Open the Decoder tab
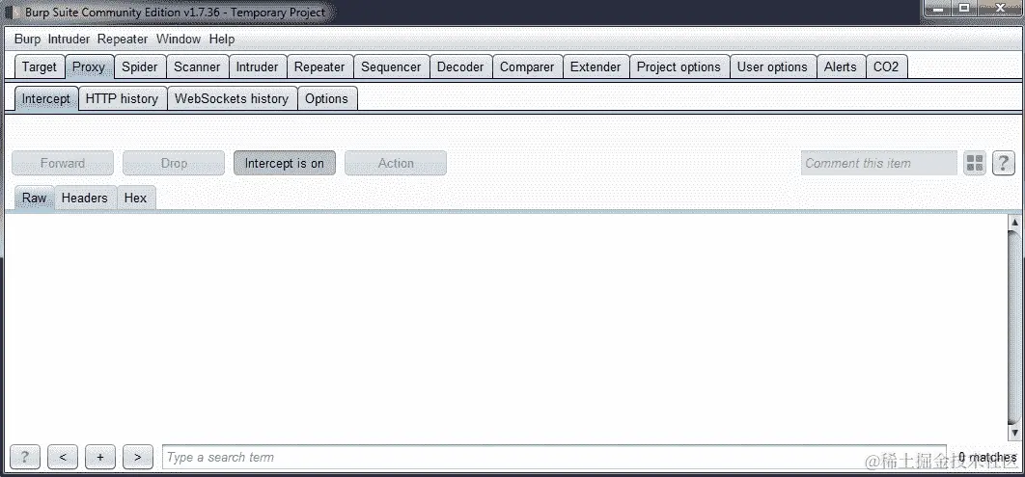This screenshot has height=477, width=1025. click(460, 66)
